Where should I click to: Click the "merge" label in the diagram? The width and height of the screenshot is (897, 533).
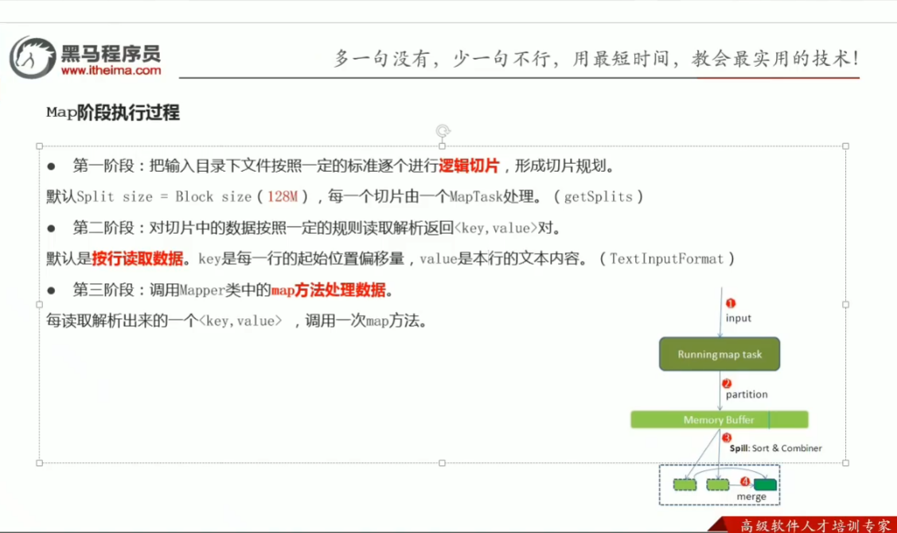(751, 496)
